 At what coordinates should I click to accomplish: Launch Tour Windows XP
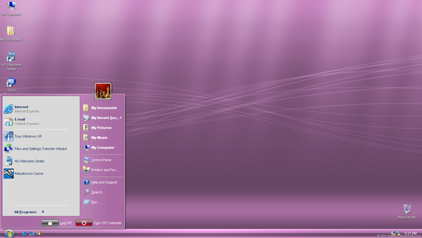[41, 136]
